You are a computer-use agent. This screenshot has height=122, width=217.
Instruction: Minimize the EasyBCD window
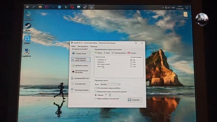coord(130,43)
